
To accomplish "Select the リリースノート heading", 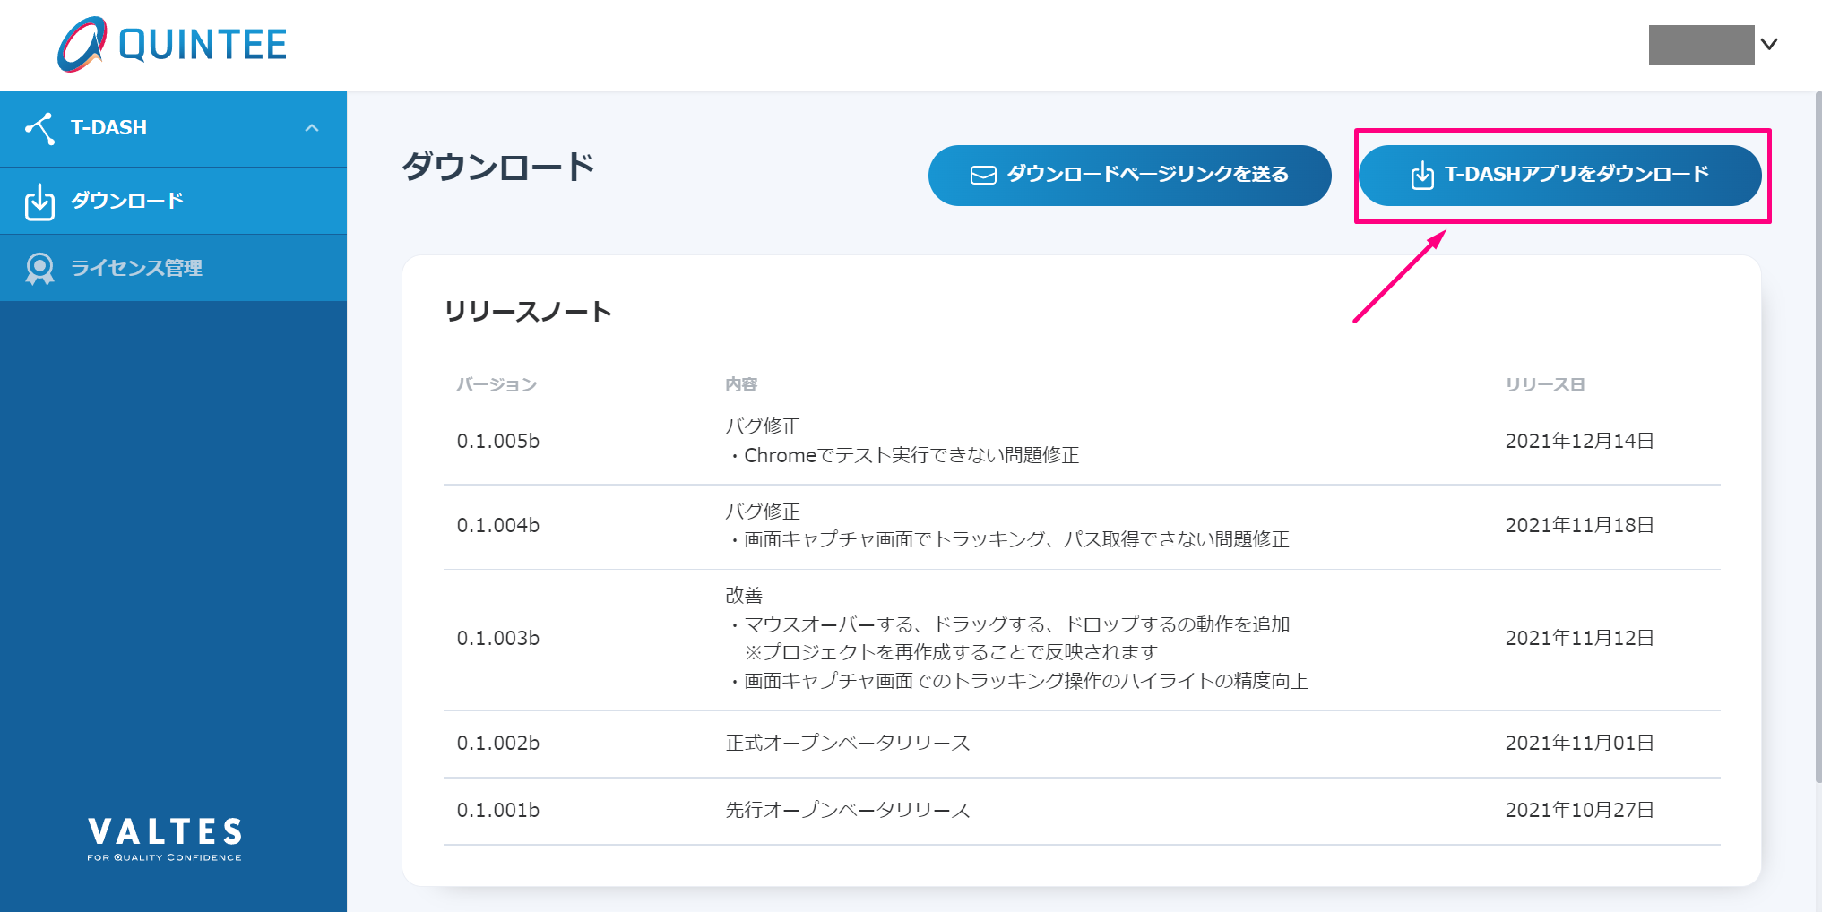I will coord(529,311).
